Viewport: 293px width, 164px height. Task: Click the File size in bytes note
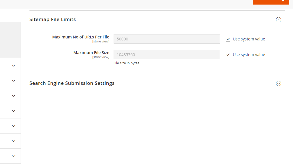point(127,63)
